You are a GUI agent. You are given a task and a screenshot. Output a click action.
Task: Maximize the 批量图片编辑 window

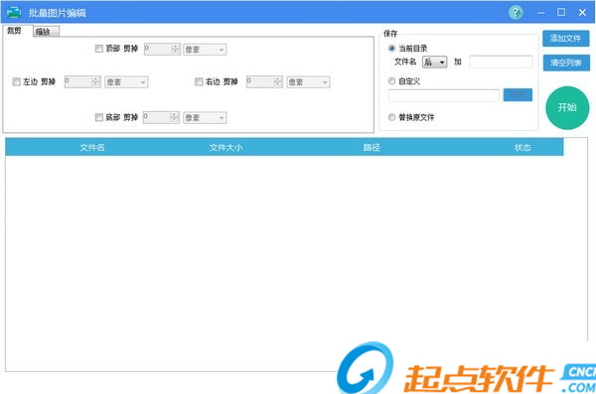point(561,13)
